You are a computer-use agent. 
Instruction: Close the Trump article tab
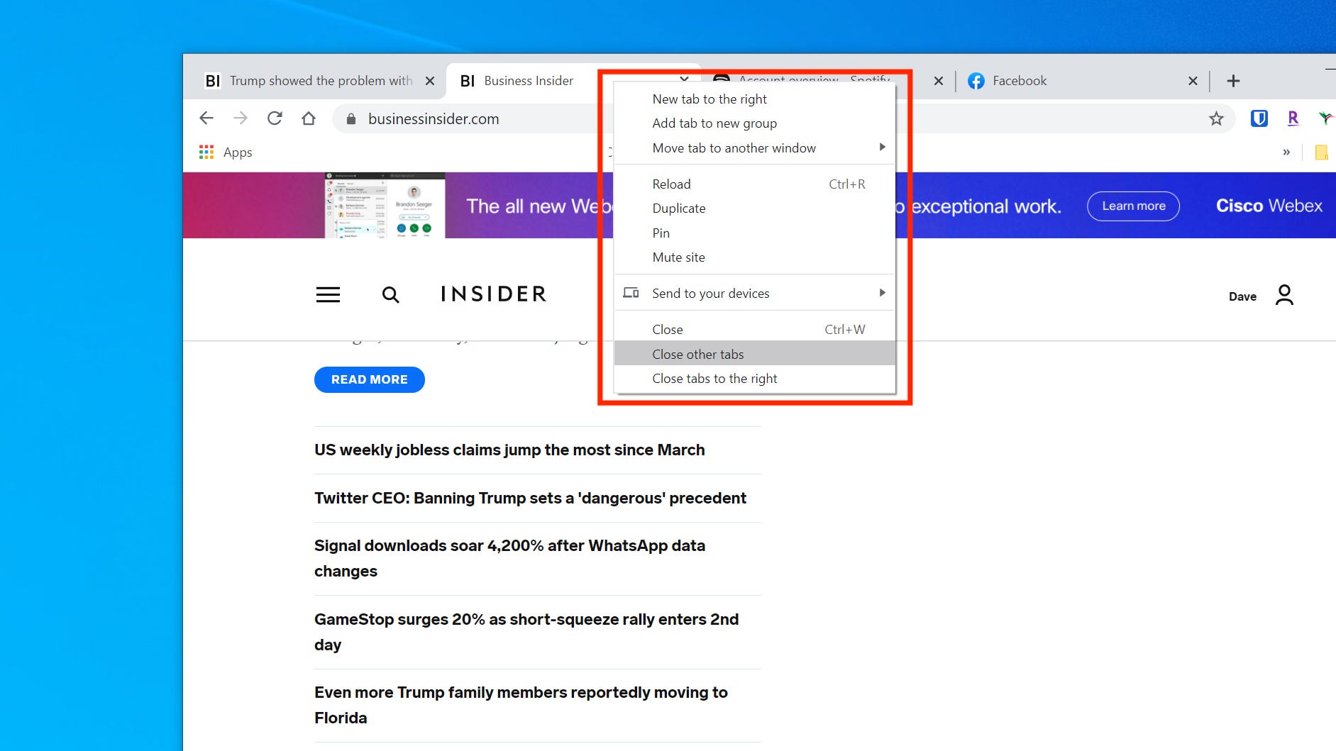[x=429, y=81]
